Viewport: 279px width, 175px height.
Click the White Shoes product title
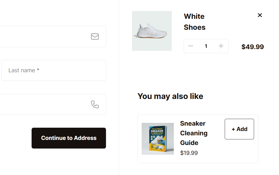(194, 22)
